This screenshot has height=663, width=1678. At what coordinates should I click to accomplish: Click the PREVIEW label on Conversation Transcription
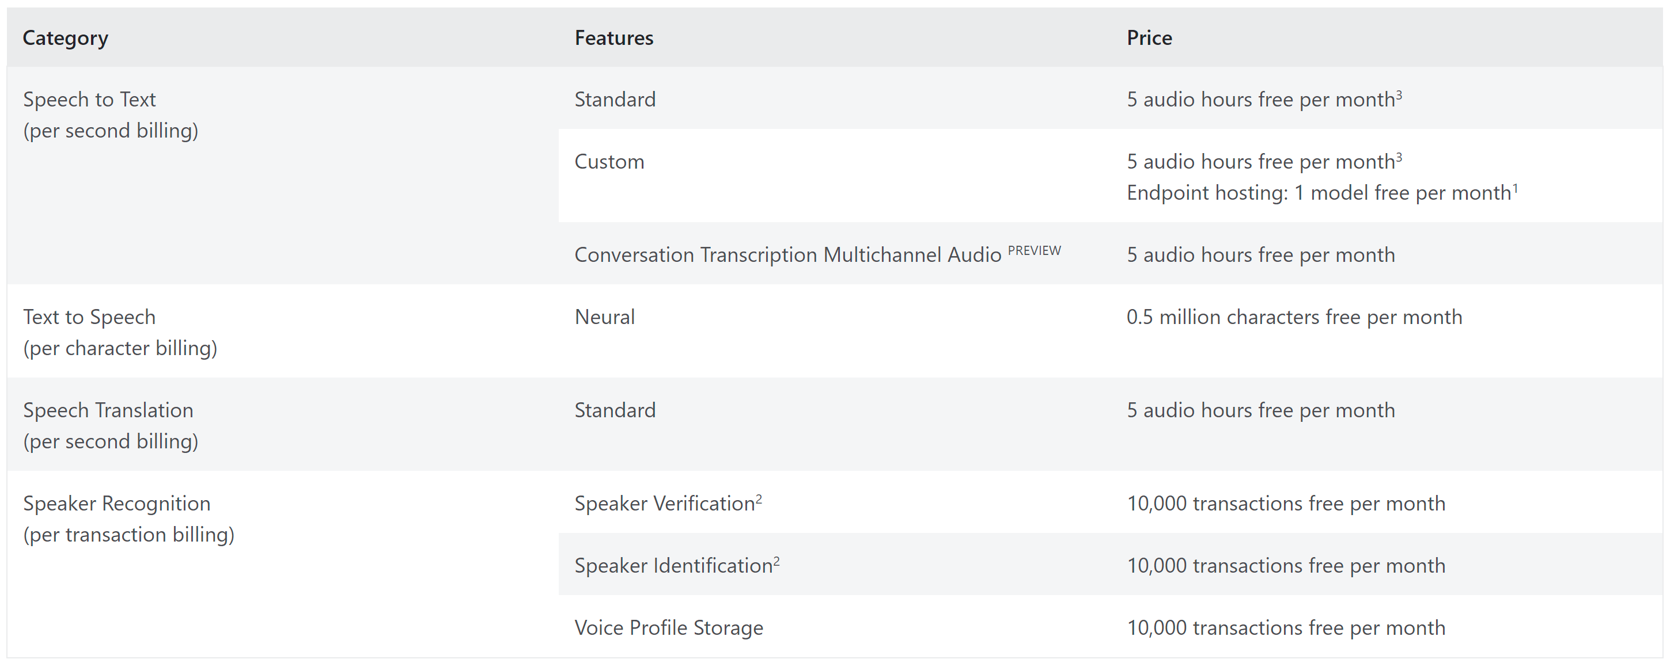pyautogui.click(x=1035, y=250)
